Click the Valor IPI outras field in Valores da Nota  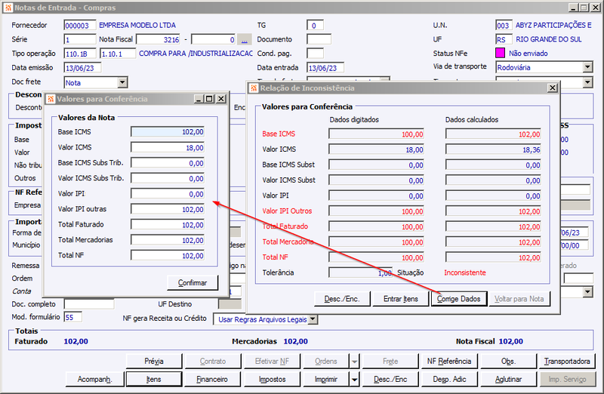(x=168, y=209)
